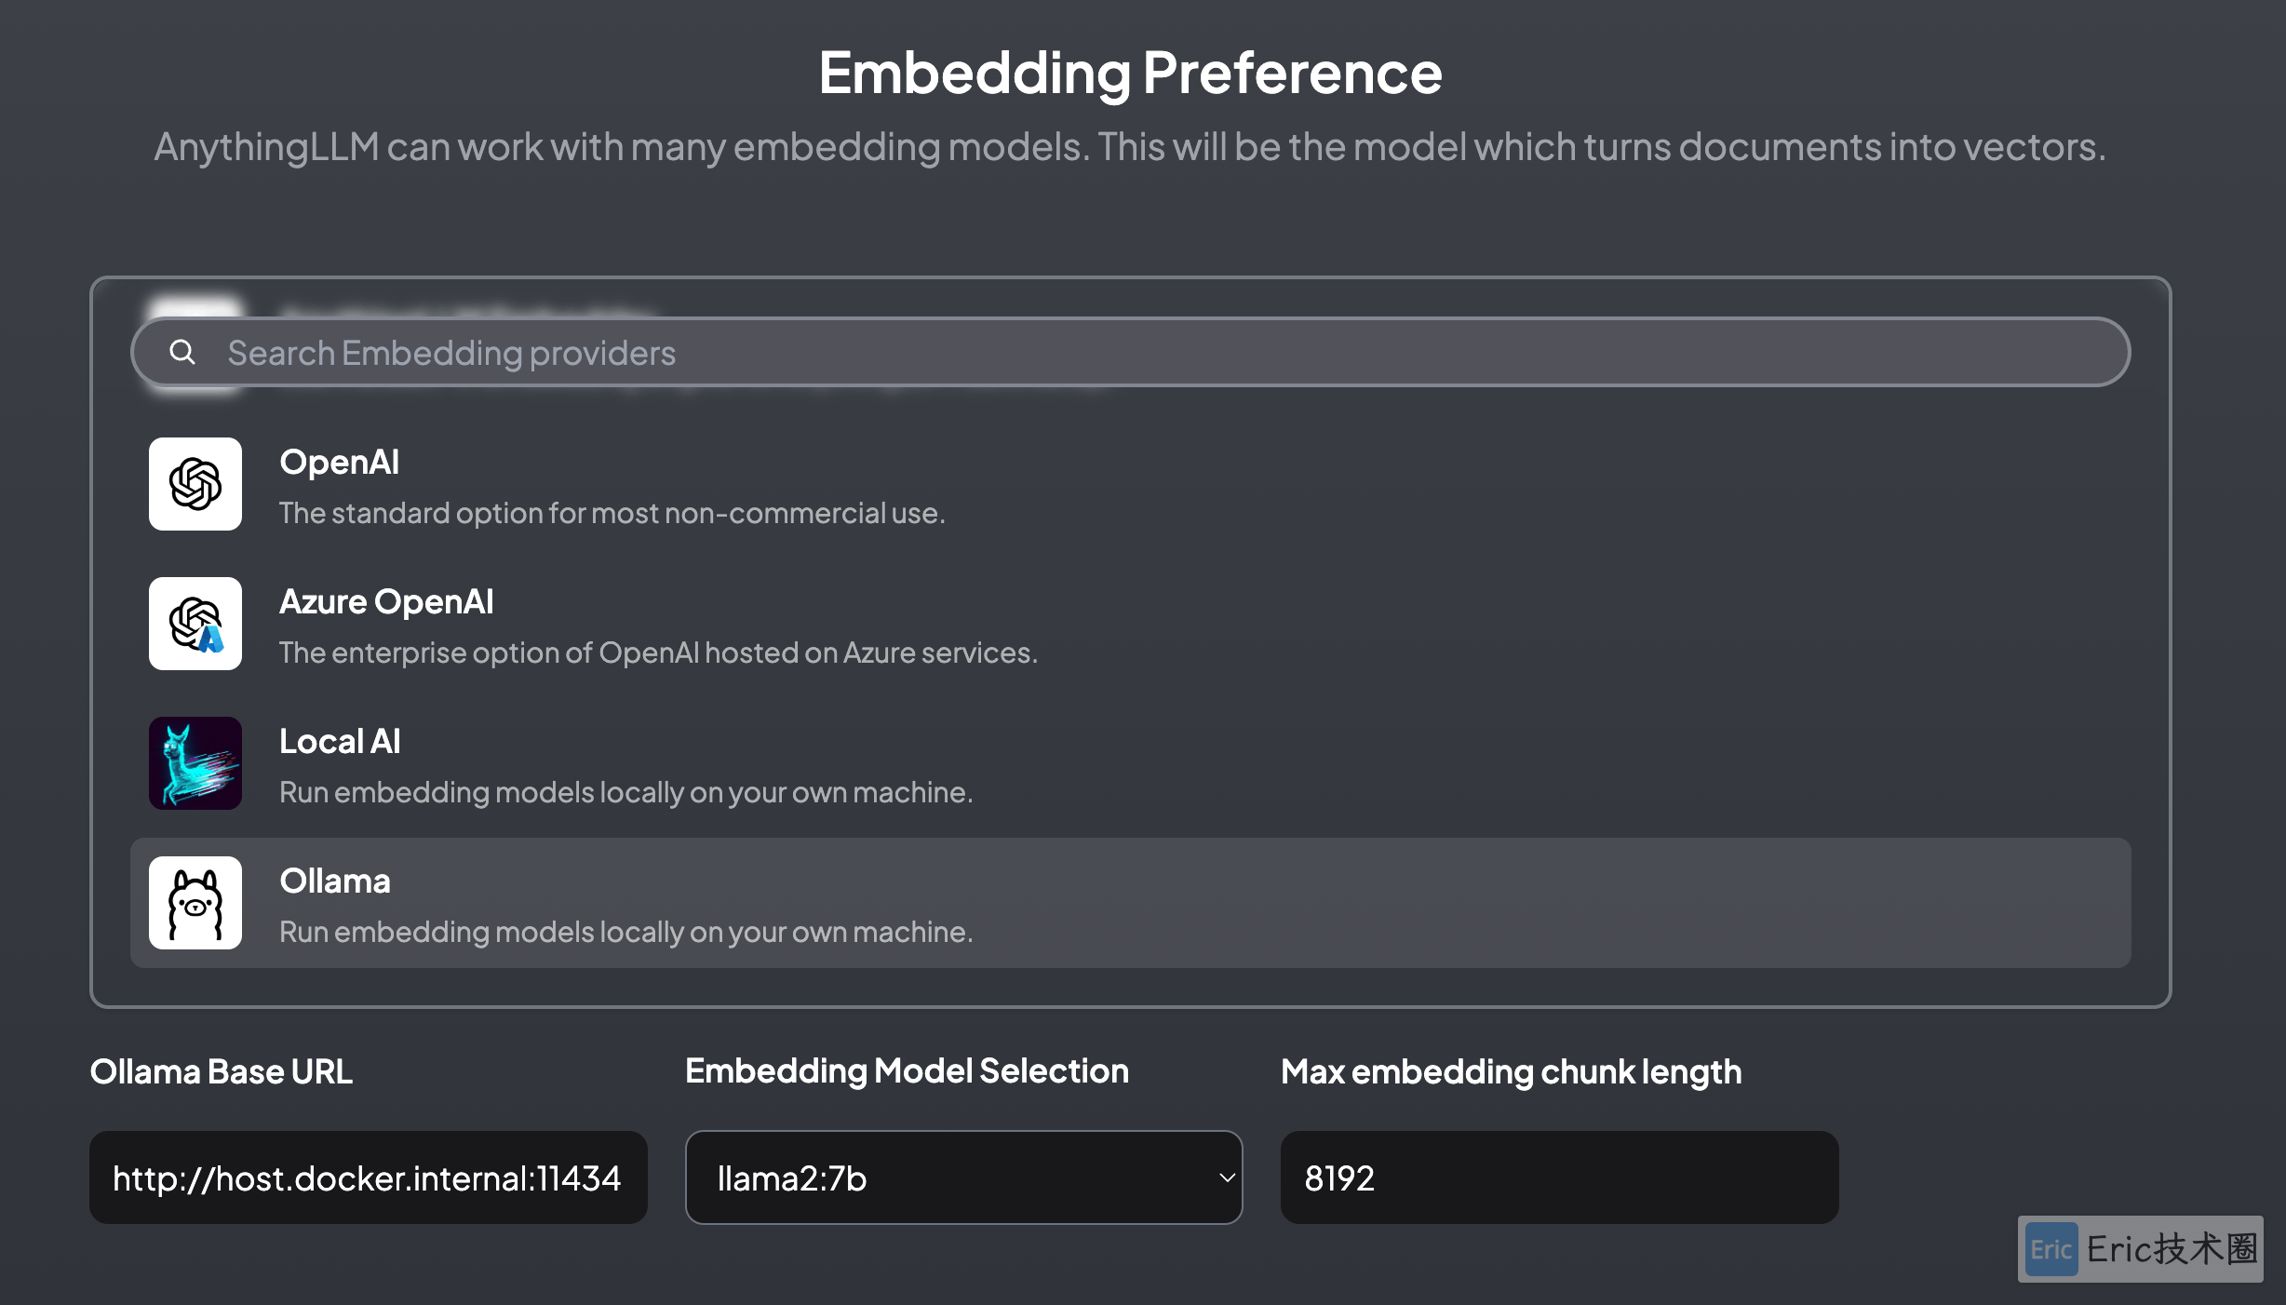Click the OpenAI standard option description
2286x1305 pixels.
point(612,513)
